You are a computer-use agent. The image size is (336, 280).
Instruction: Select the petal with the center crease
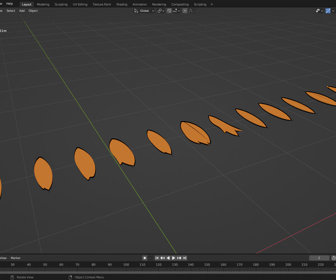[x=195, y=133]
